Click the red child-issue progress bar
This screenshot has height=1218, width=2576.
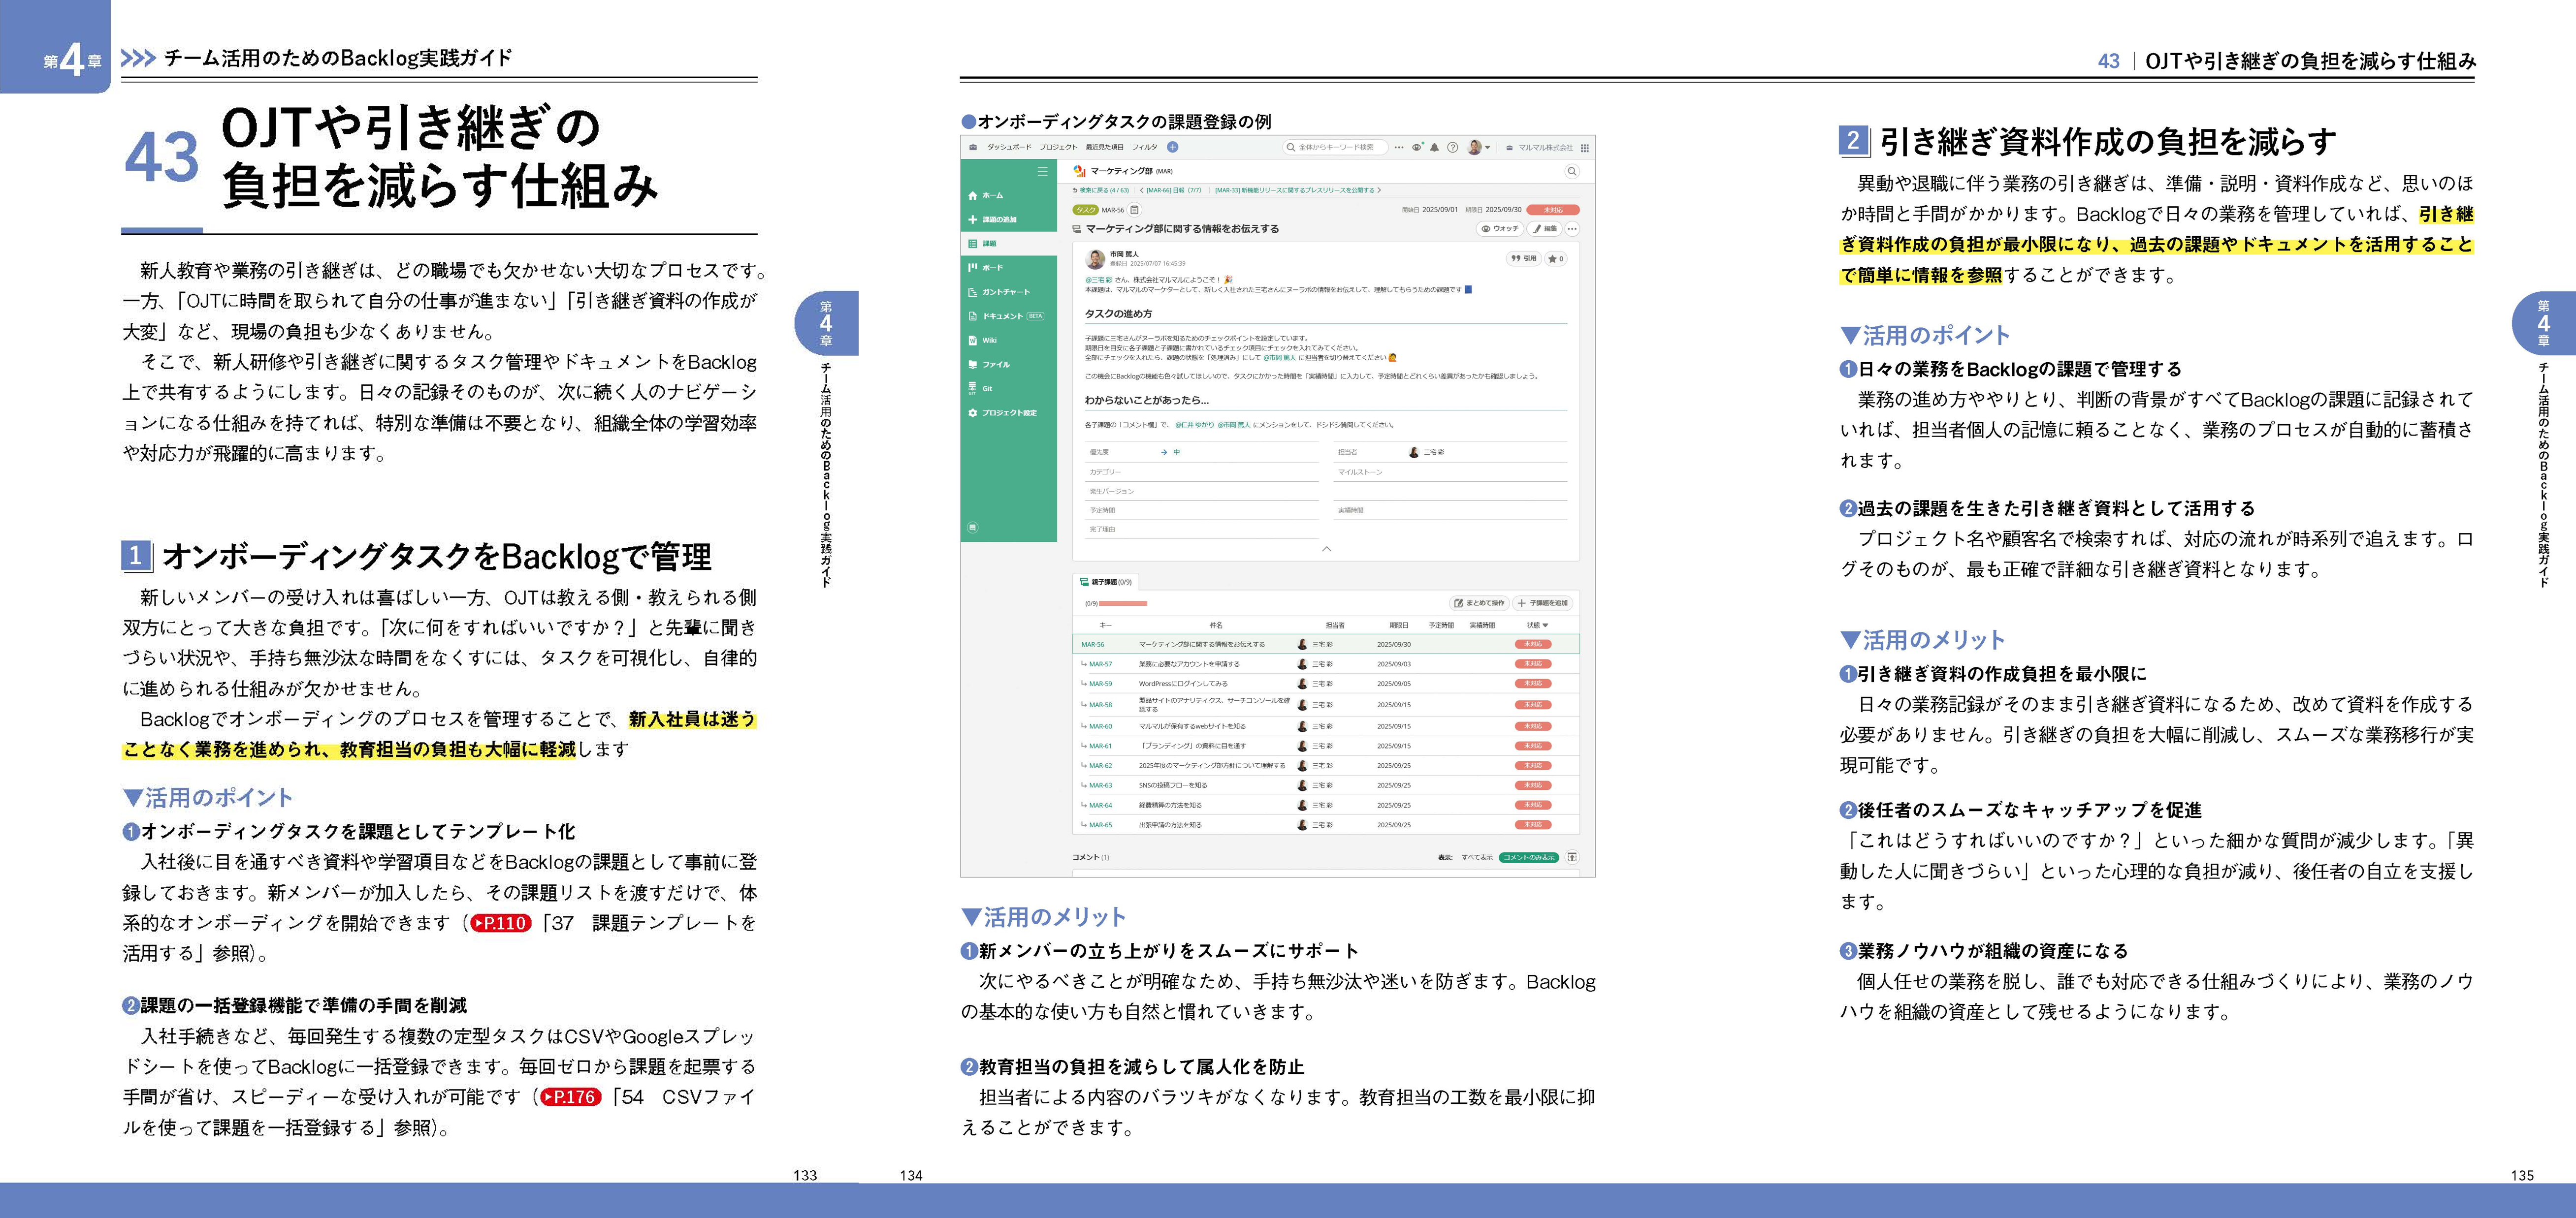[1122, 603]
